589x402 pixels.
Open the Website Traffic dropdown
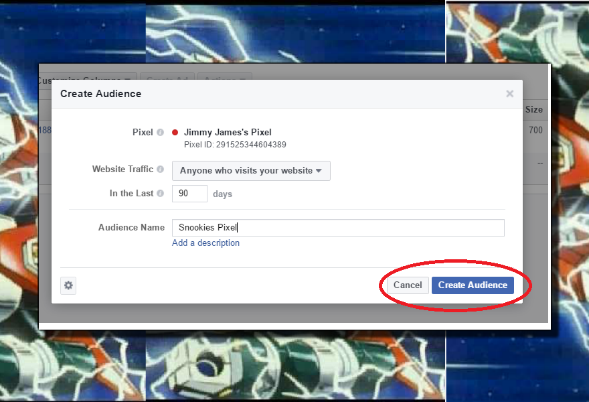click(251, 171)
